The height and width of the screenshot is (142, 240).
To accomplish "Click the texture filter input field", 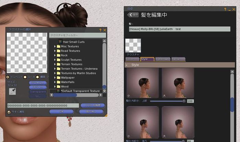I will tap(77, 35).
